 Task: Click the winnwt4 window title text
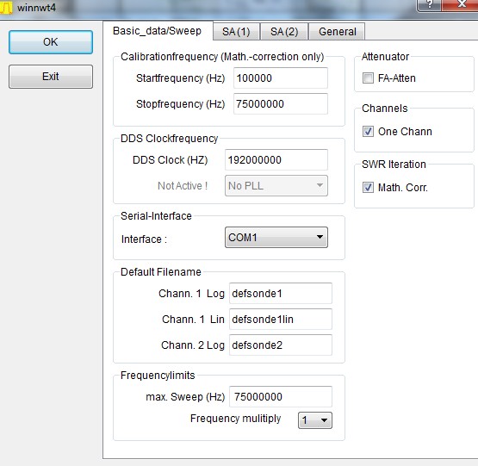(x=36, y=8)
